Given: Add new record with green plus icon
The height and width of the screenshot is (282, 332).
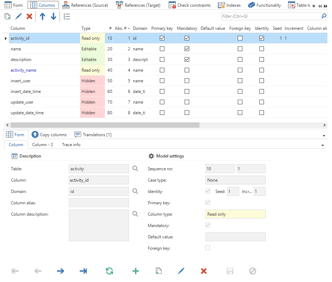Looking at the screenshot, I should tap(136, 271).
